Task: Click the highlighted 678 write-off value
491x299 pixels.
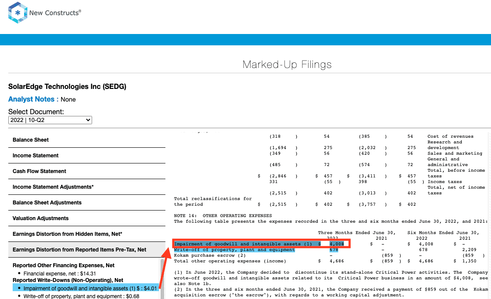Action: tap(334, 250)
